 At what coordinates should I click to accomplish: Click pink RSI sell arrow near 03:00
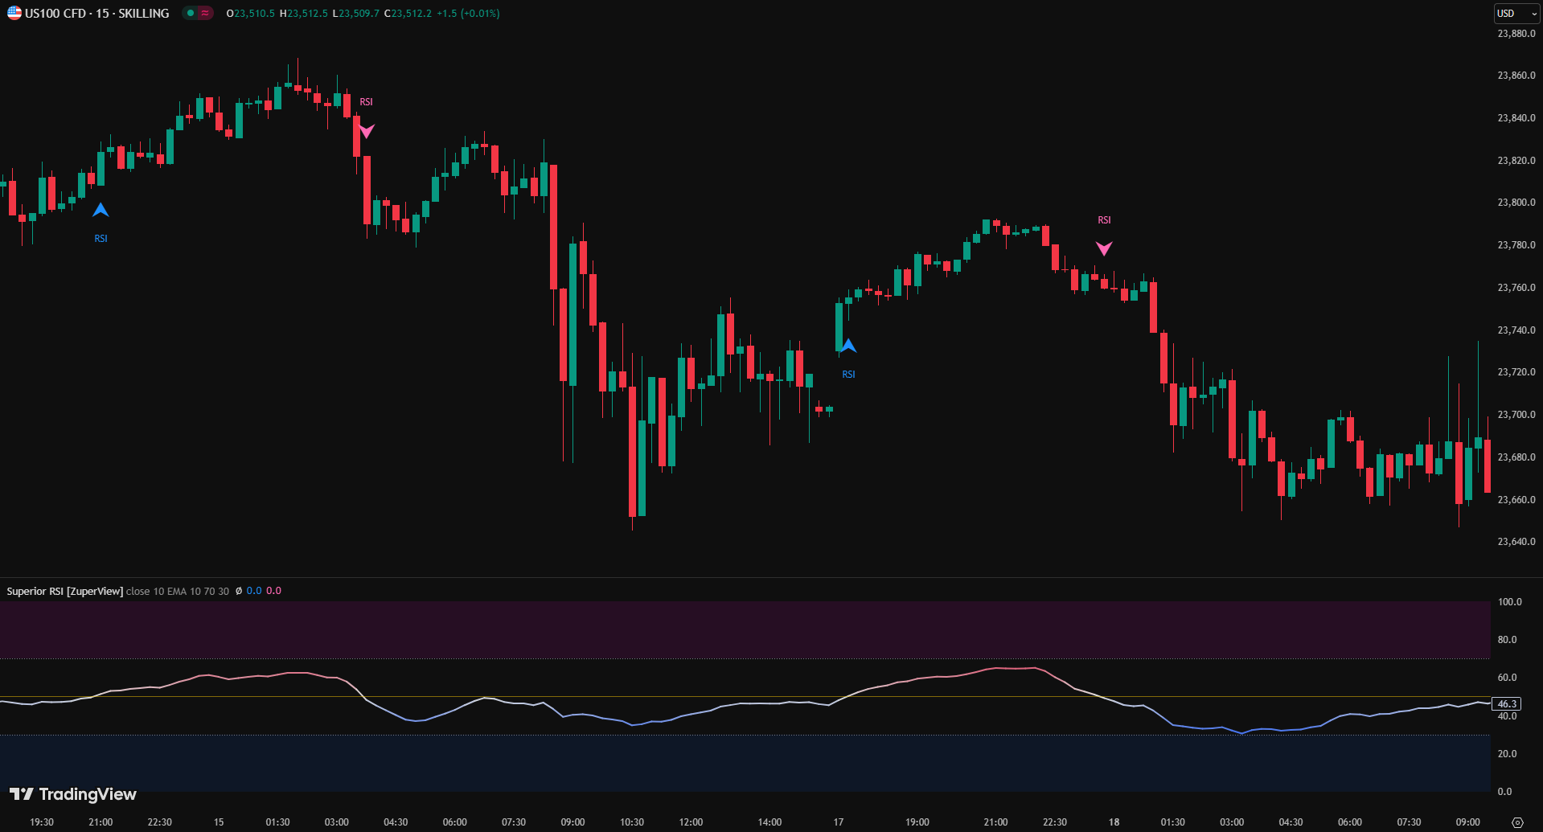point(366,130)
